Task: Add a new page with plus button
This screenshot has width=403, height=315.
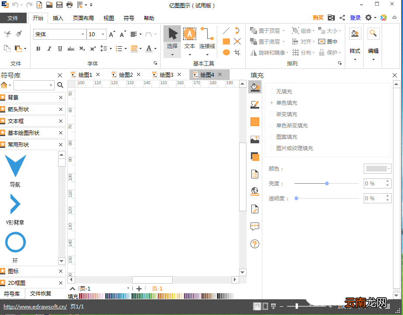Action: coord(139,289)
